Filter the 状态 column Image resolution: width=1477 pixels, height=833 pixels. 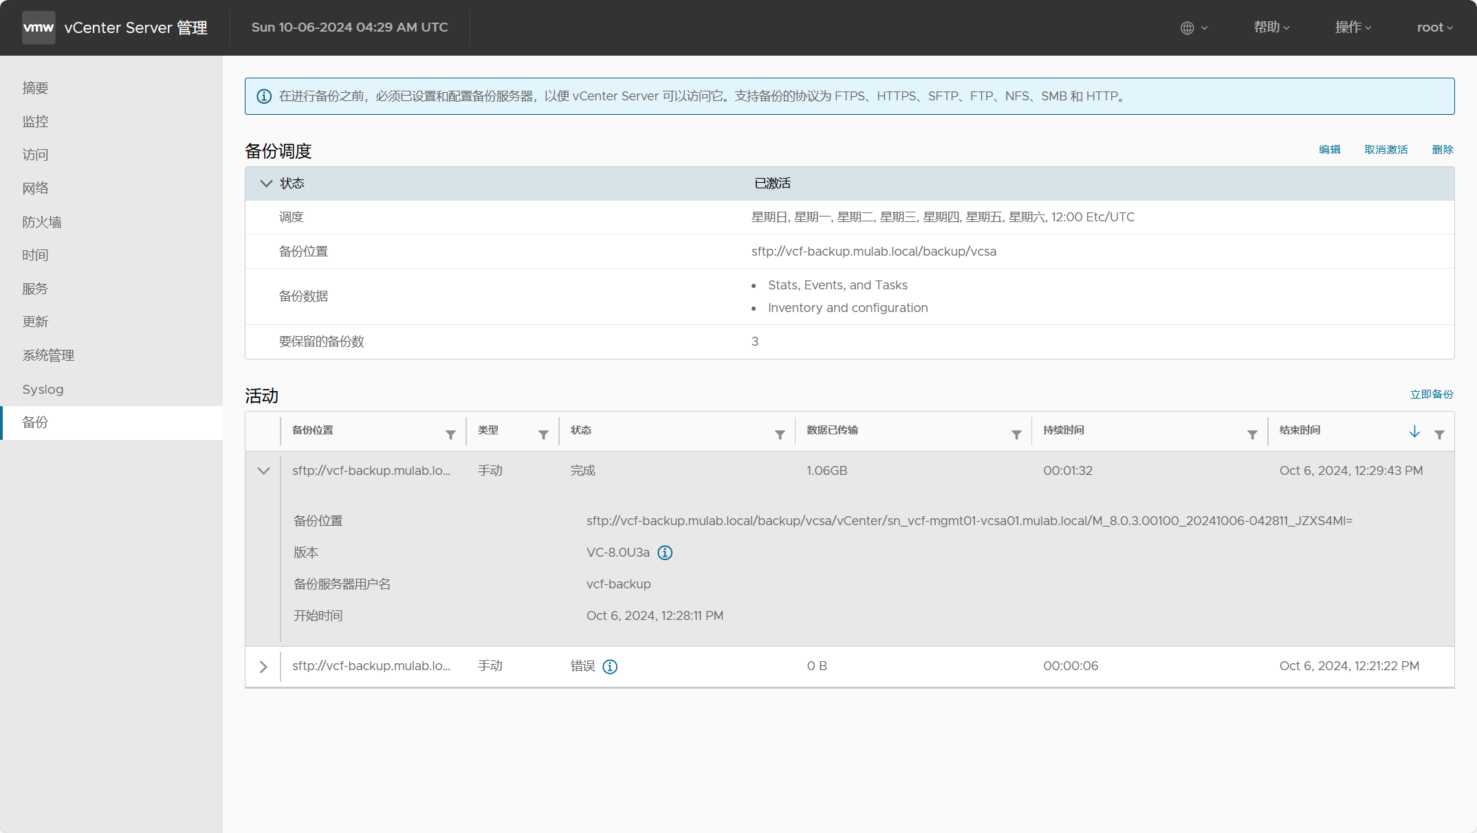[780, 434]
